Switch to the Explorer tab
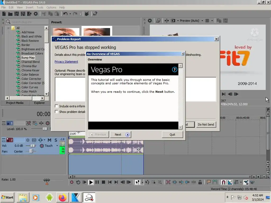This screenshot has height=203, width=271. tap(39, 103)
